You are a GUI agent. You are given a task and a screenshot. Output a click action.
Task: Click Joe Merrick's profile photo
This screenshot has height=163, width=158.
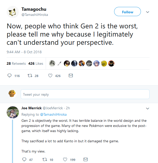click(x=13, y=112)
